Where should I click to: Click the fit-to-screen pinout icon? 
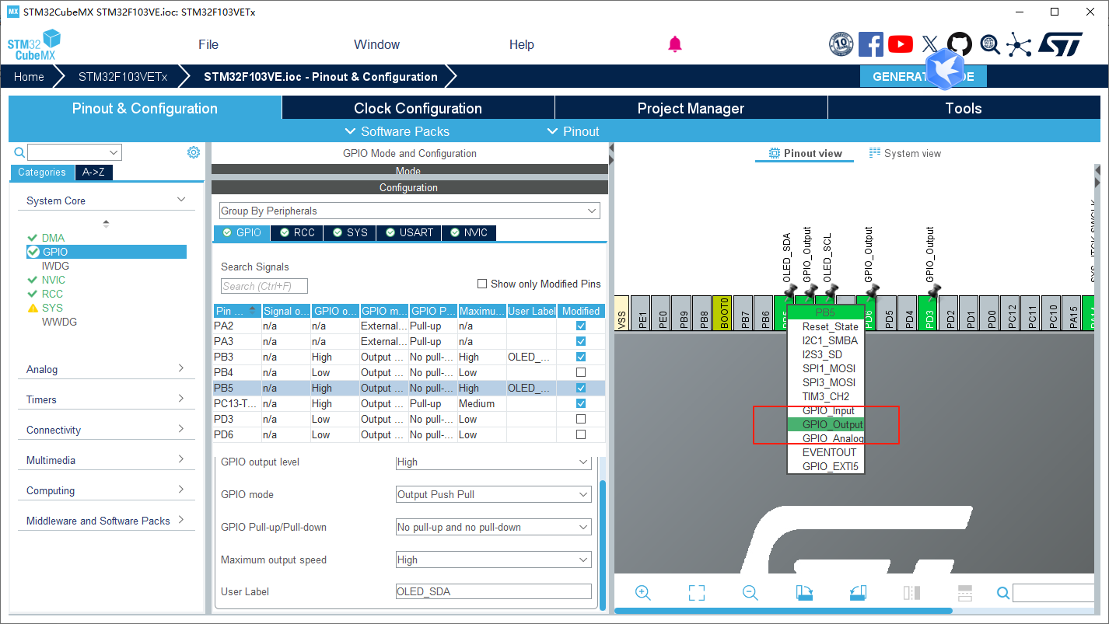point(696,593)
